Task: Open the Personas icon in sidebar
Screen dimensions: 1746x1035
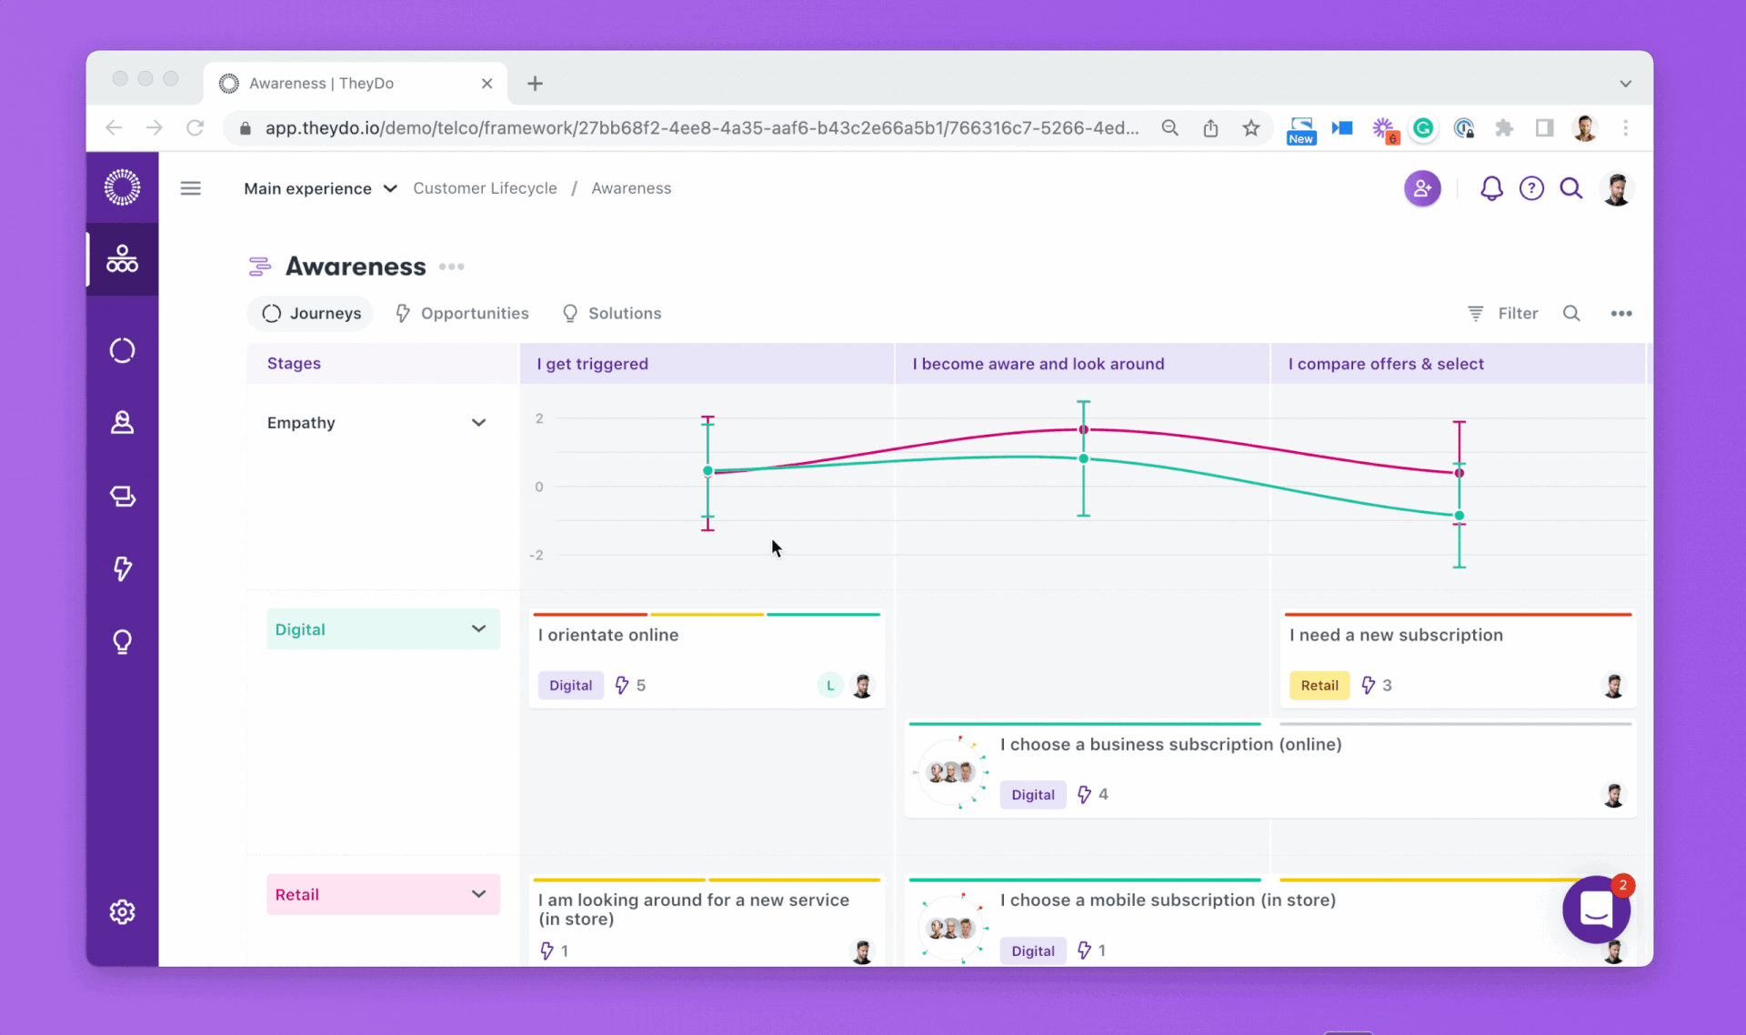Action: pos(122,423)
